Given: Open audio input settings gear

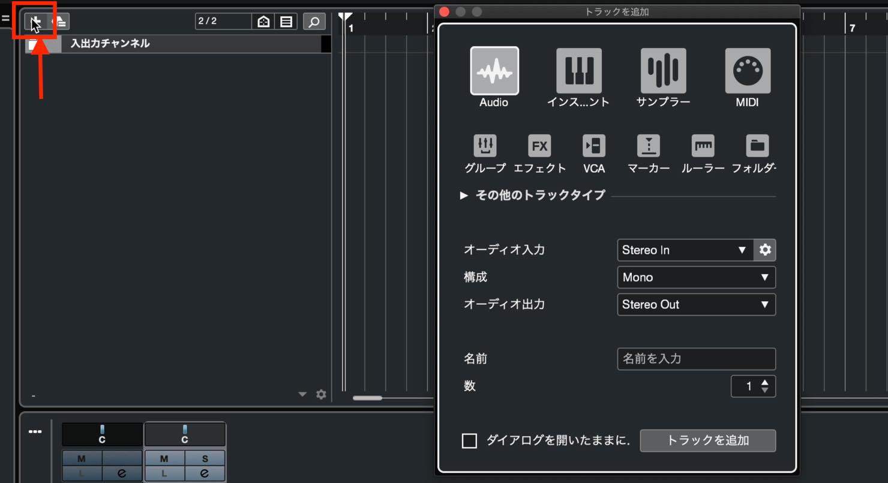Looking at the screenshot, I should (765, 250).
